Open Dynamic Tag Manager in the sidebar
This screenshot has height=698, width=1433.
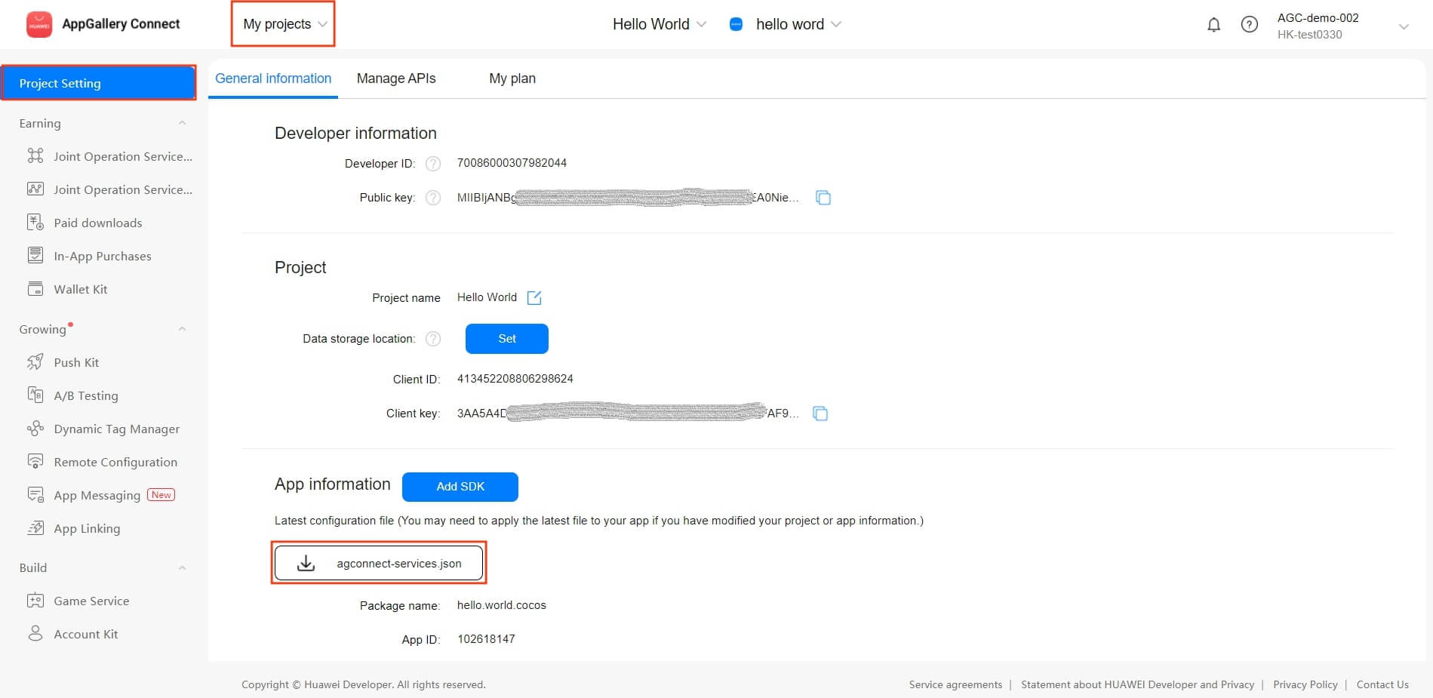[x=117, y=429]
